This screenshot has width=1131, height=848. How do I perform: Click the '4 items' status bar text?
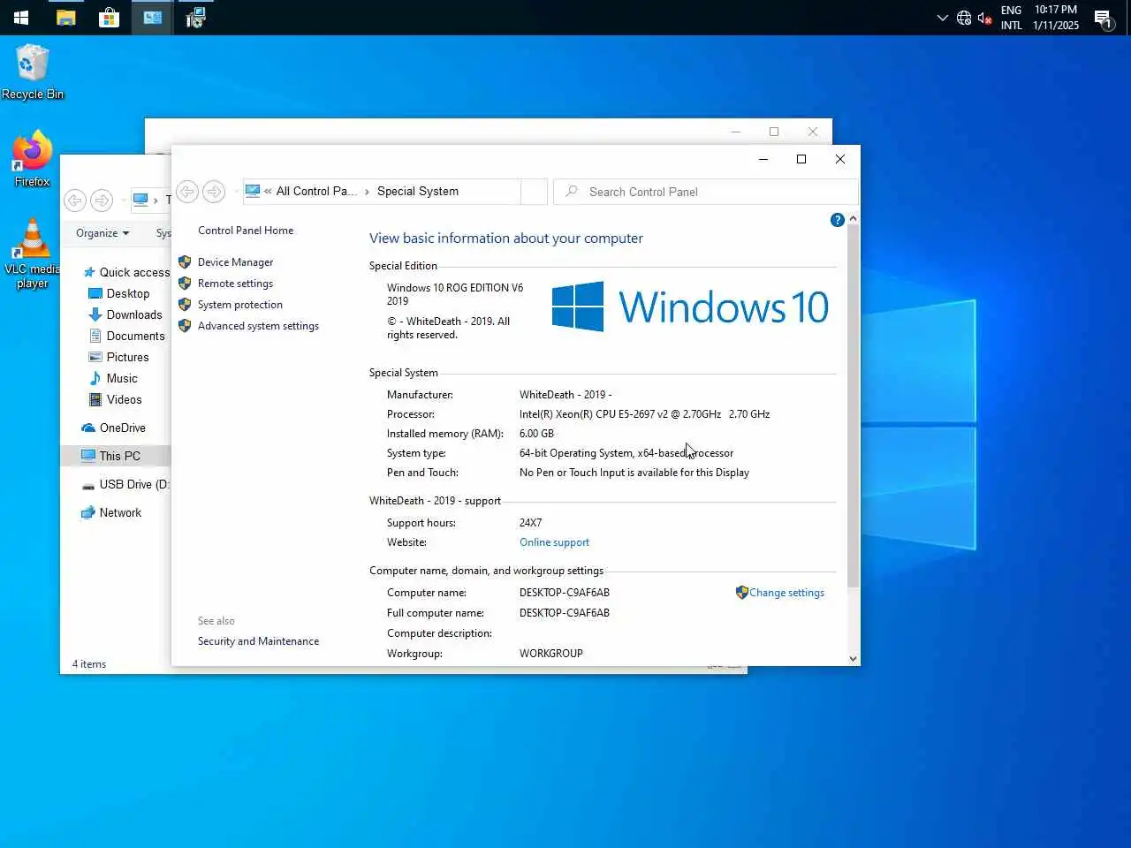[x=89, y=664]
